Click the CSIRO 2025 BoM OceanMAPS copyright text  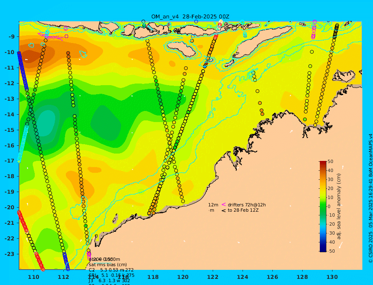tap(371, 198)
